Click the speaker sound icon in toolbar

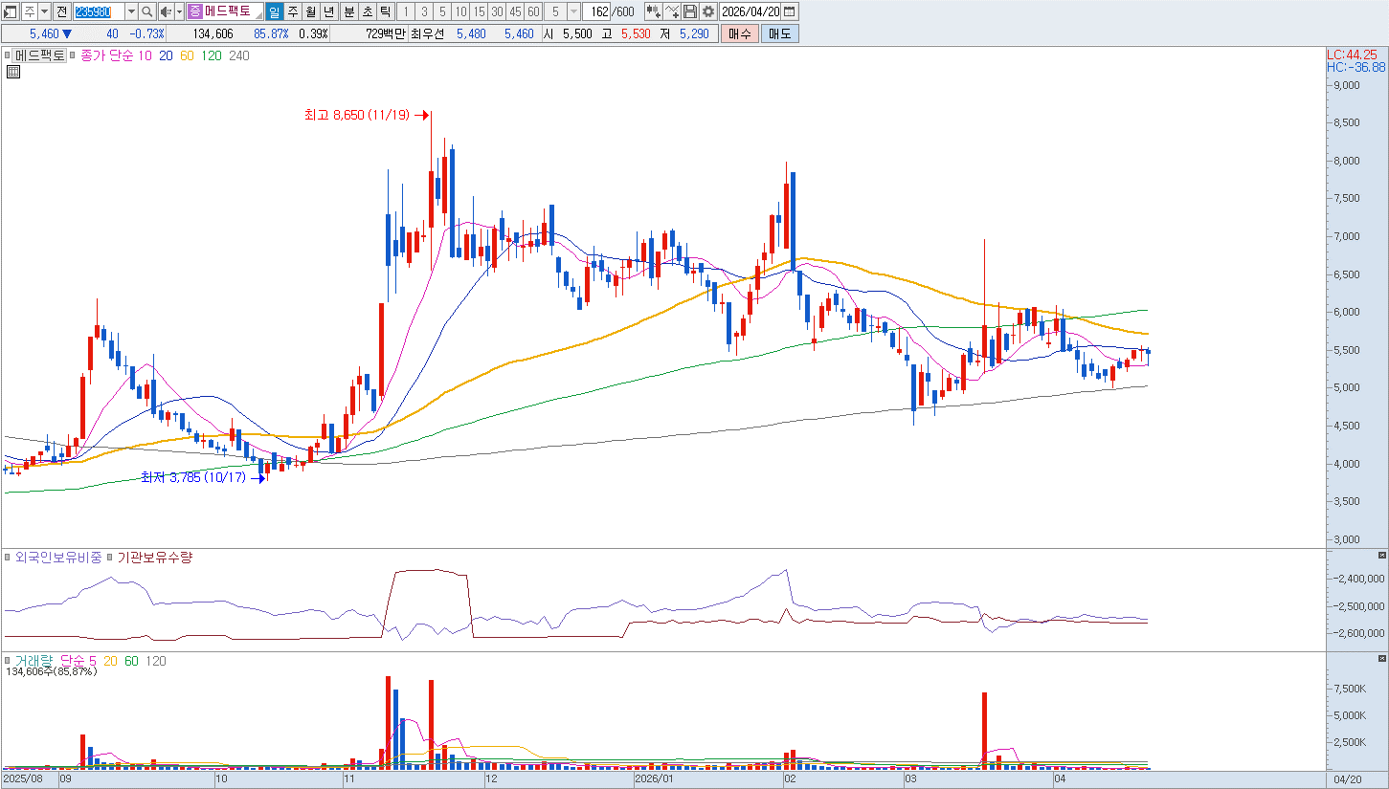(x=165, y=11)
